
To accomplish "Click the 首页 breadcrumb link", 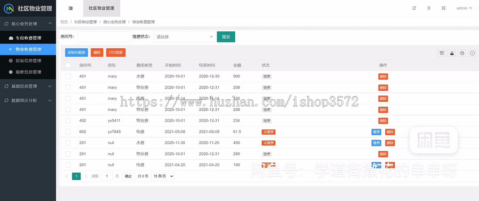I will tap(64, 22).
